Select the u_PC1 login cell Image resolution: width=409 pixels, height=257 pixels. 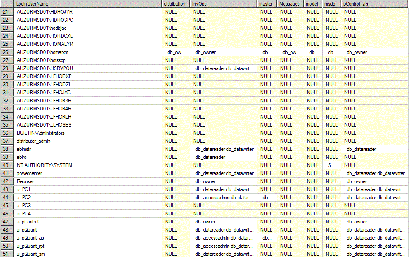(87, 189)
